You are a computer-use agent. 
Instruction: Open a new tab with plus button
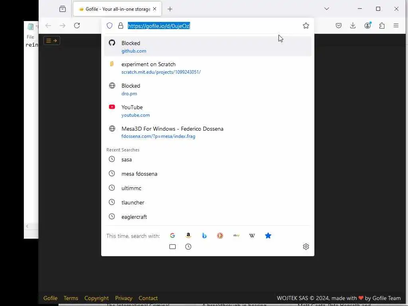click(170, 9)
